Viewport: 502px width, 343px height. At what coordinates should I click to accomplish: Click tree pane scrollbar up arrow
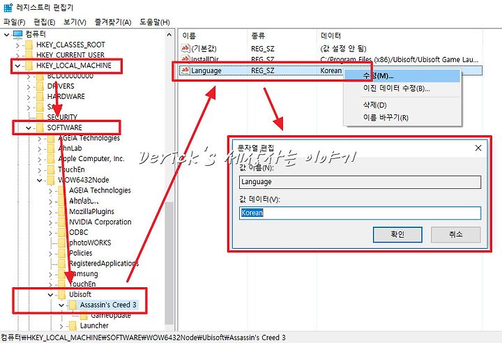(169, 34)
